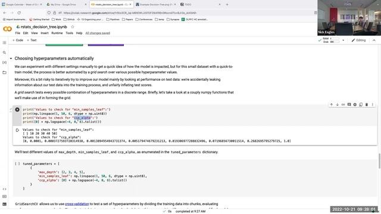Viewport: 381px width, 214px height.
Task: Click the notebook vertical scrollbar thumb
Action: point(379,161)
